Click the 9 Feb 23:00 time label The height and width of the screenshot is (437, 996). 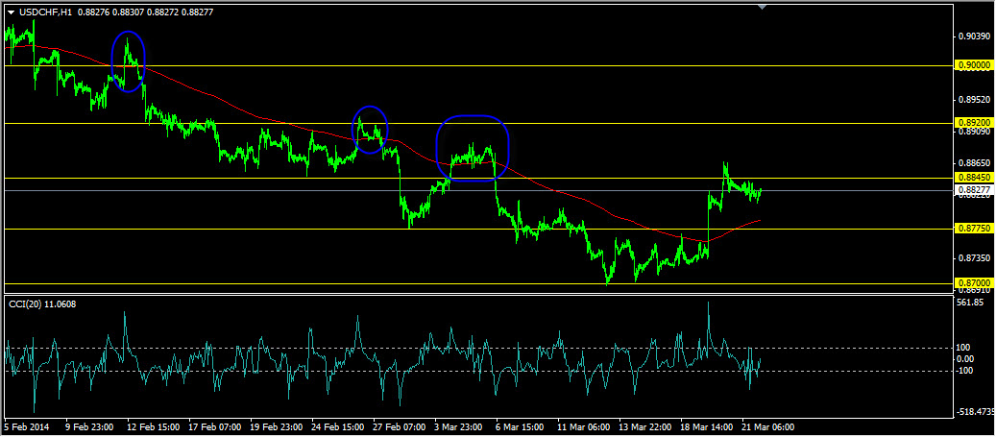tap(89, 426)
